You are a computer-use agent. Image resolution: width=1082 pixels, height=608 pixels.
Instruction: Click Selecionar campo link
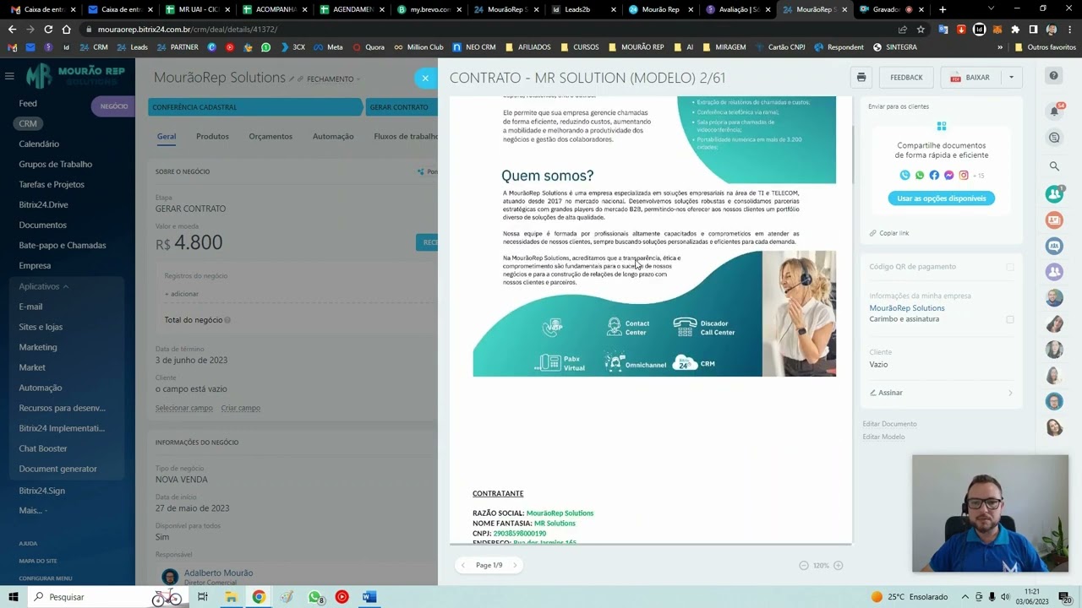[184, 408]
